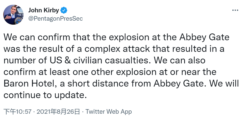Screen dimensions: 245x121
Task: Click the word "number" starting the third line
Action: 17,61
